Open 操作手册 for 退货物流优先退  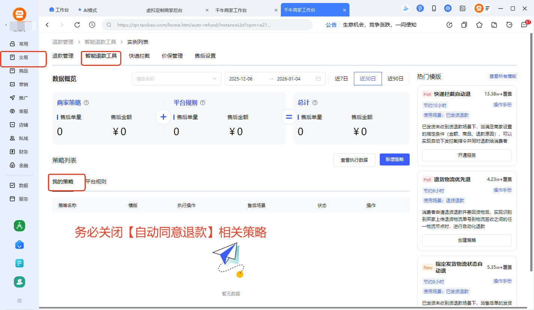pos(503,190)
